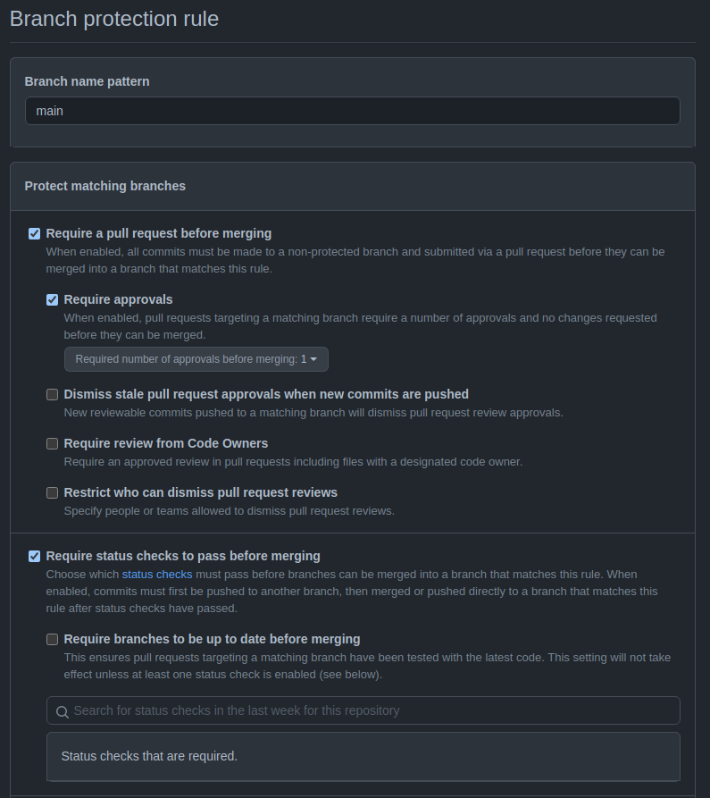The width and height of the screenshot is (710, 798).
Task: Click the 'Restrict who can dismiss pull request reviews' label
Action: pyautogui.click(x=201, y=492)
